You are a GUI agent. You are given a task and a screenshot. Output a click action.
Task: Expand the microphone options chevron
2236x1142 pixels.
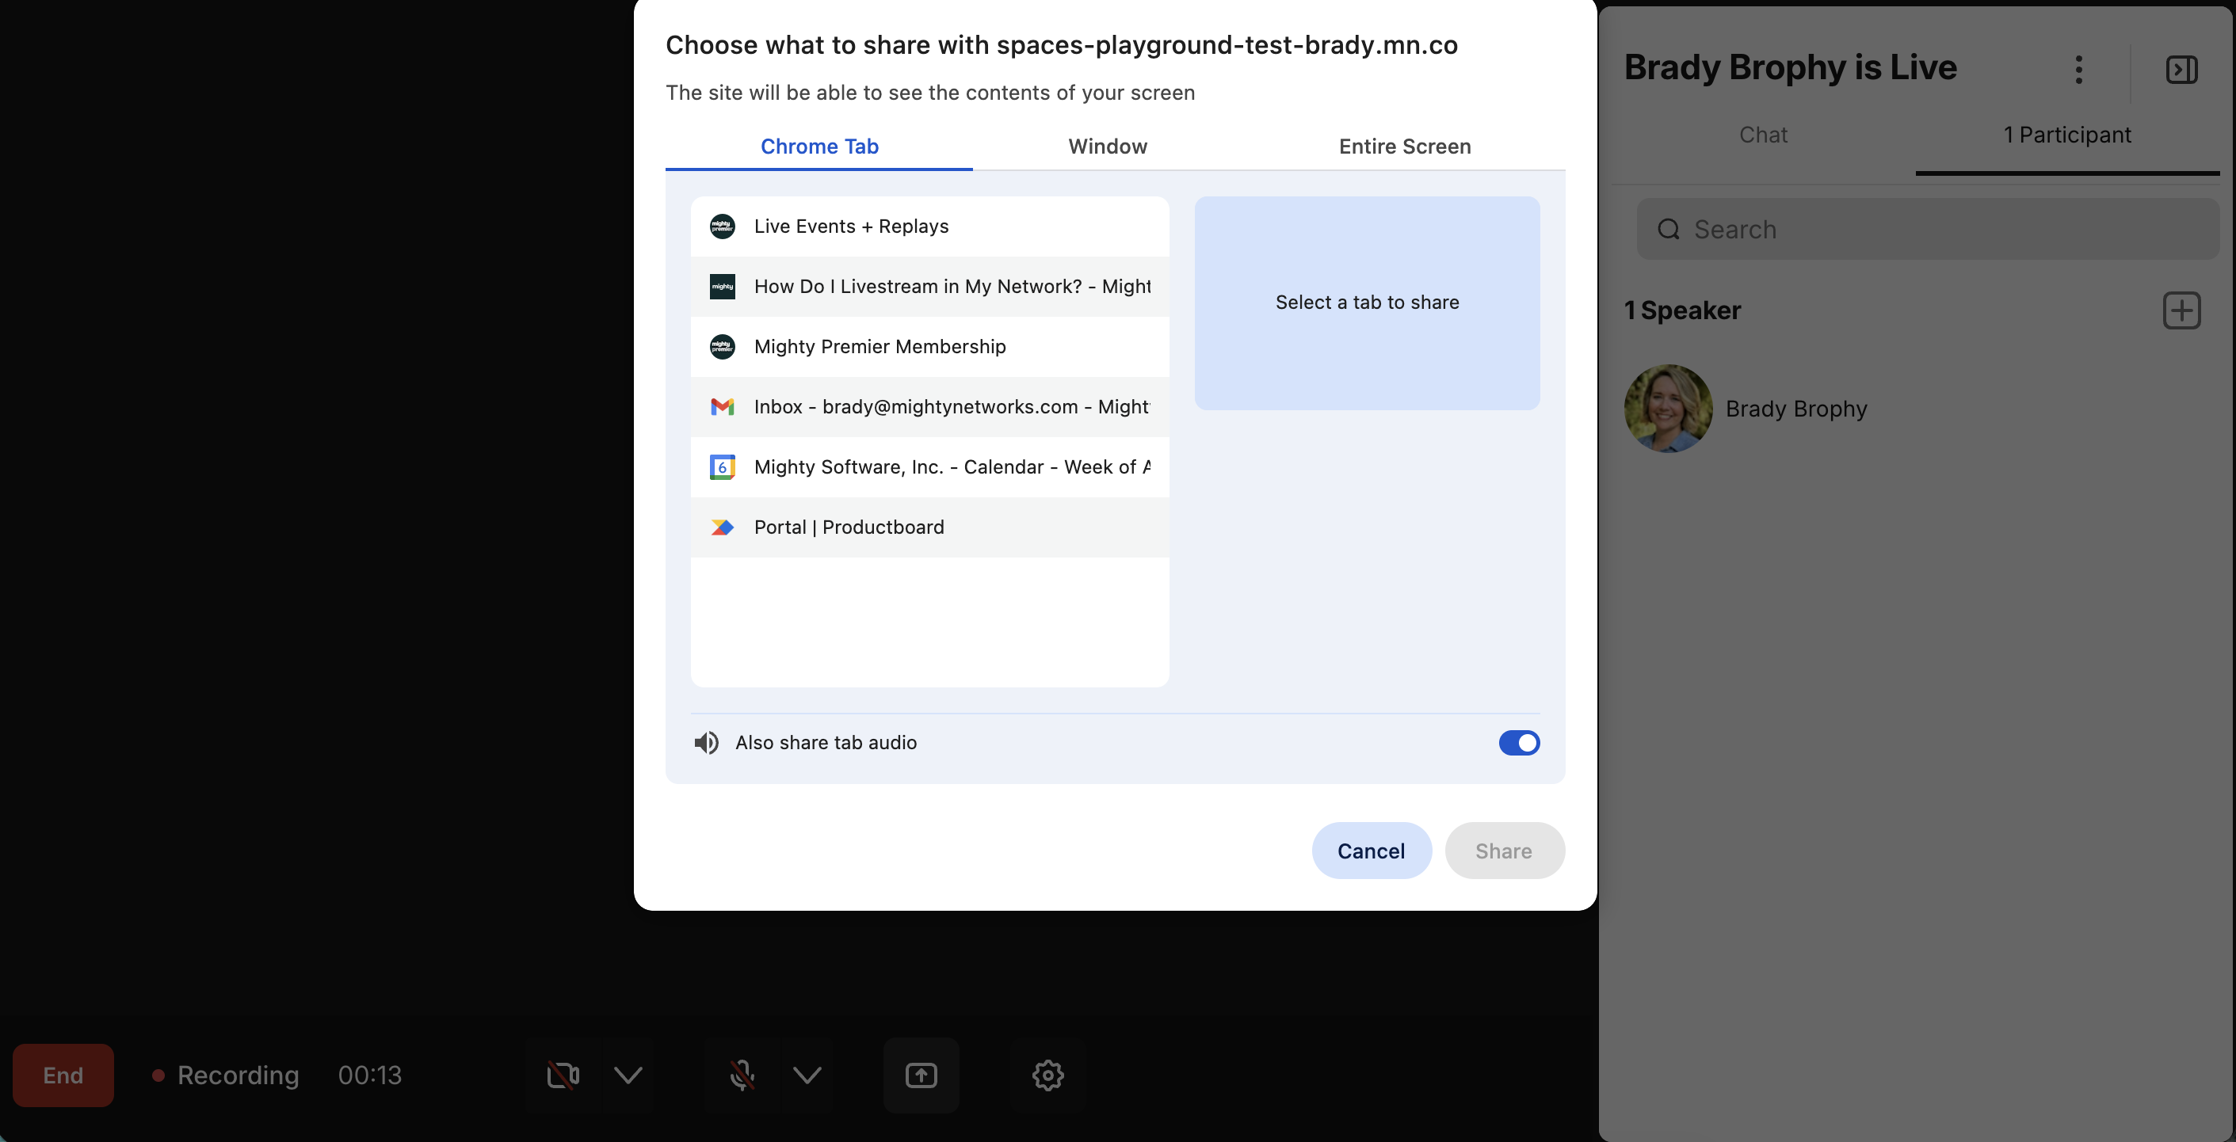tap(807, 1075)
